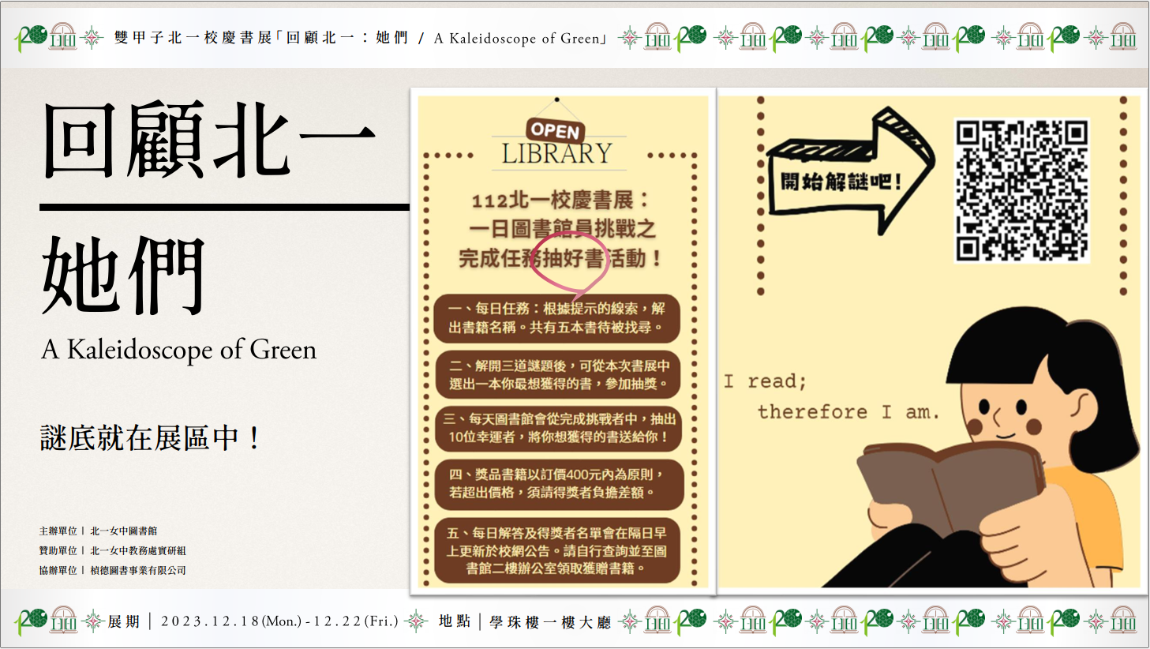Click rule three box about 10位幸運者
Screen dimensions: 1150x649
556,428
